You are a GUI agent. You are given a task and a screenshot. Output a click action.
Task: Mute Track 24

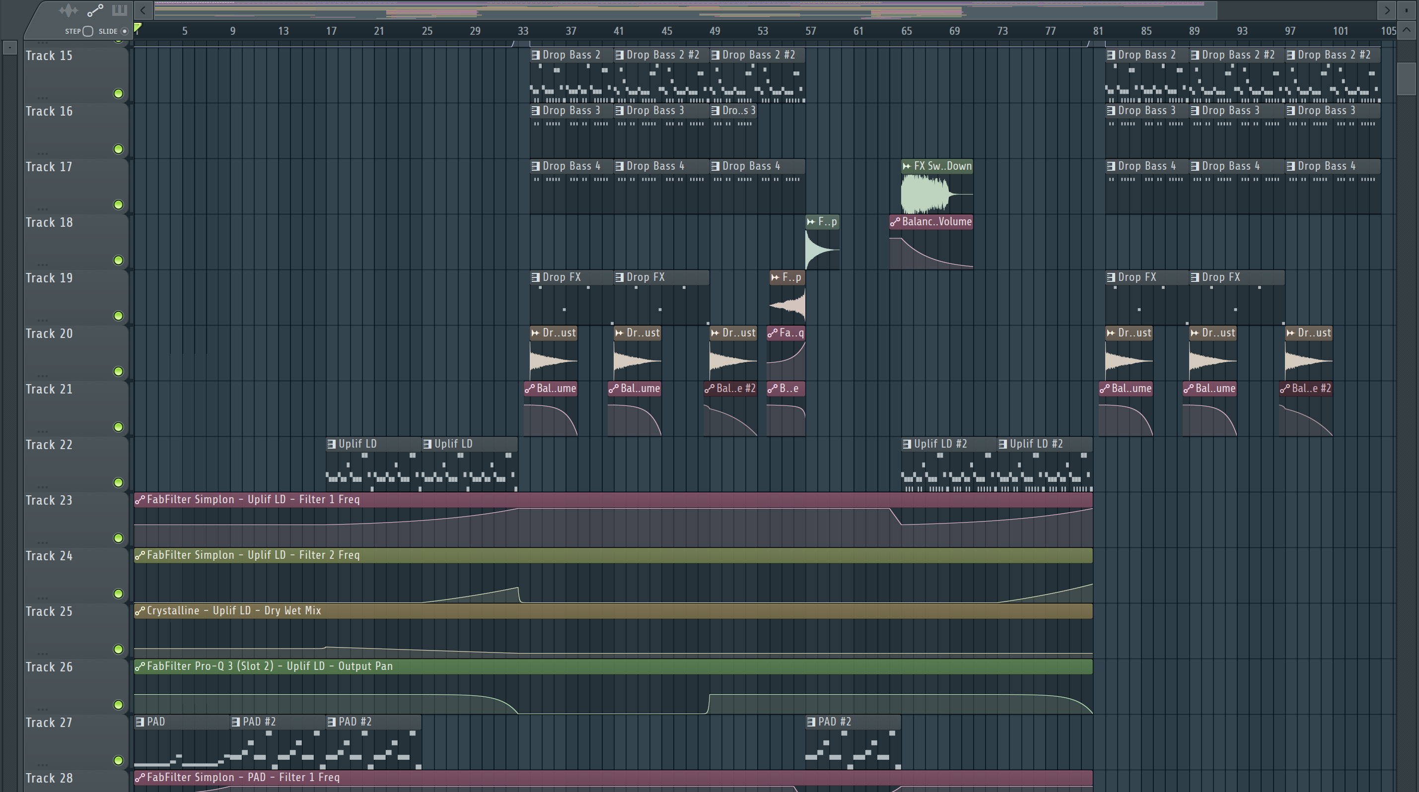(x=118, y=594)
